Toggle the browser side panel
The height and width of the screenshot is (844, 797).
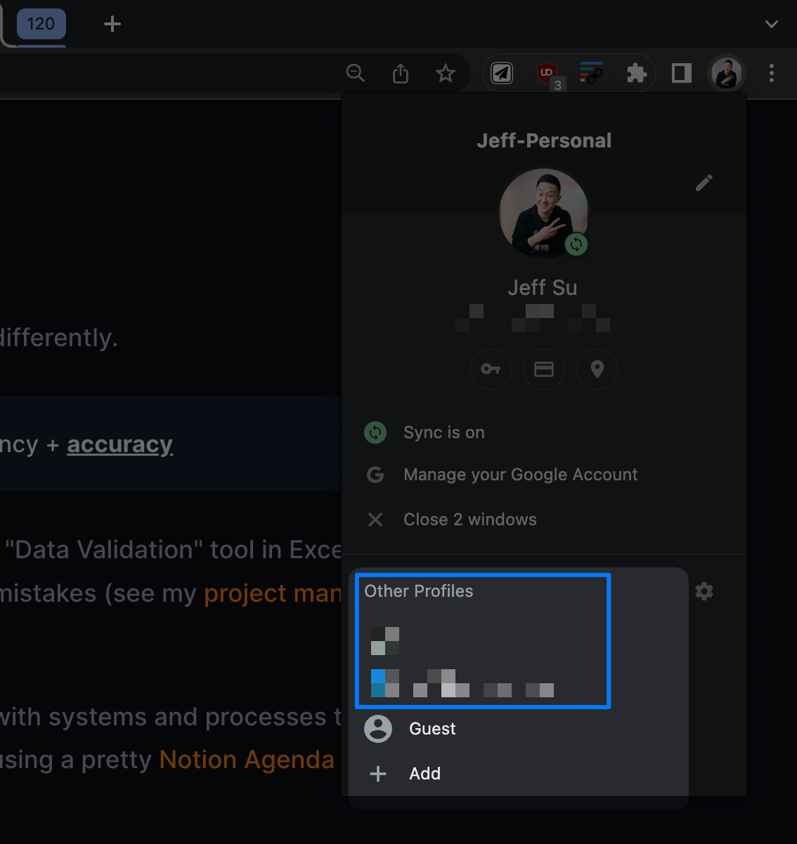(x=682, y=73)
